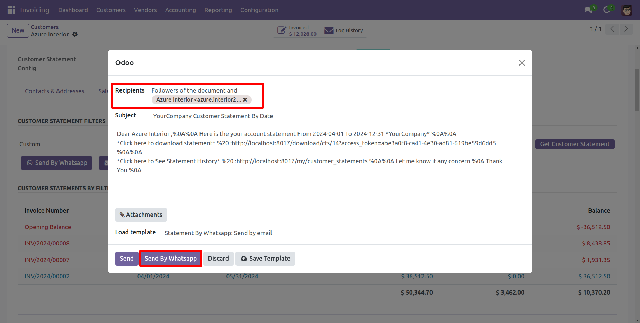Click Send By Whatsapp in dialog footer
The width and height of the screenshot is (640, 323).
[x=171, y=259]
